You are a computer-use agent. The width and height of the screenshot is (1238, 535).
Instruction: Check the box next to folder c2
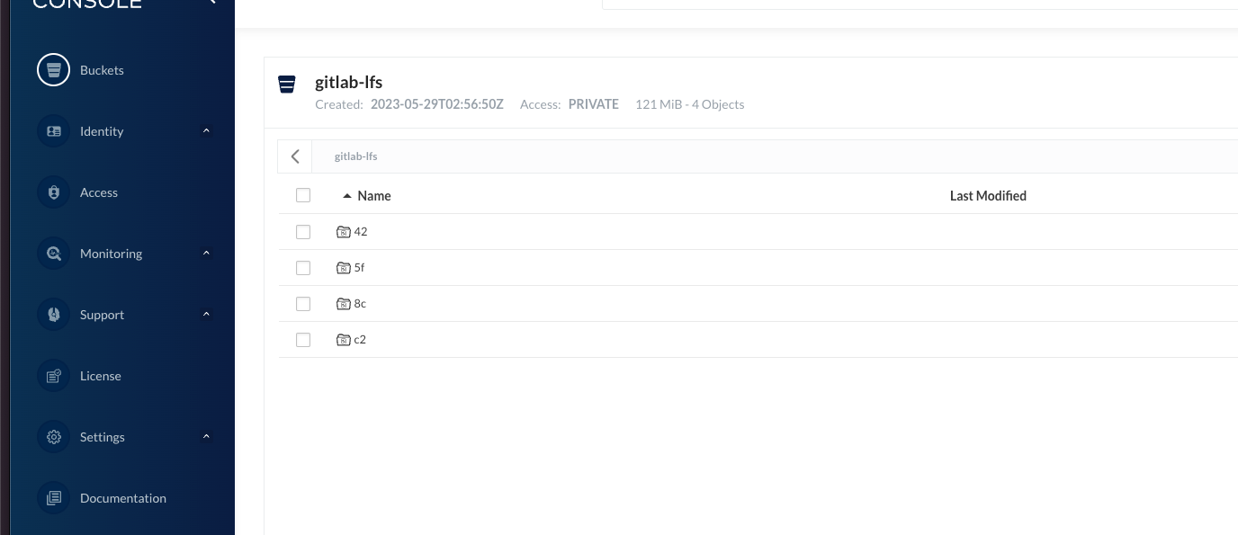[303, 340]
